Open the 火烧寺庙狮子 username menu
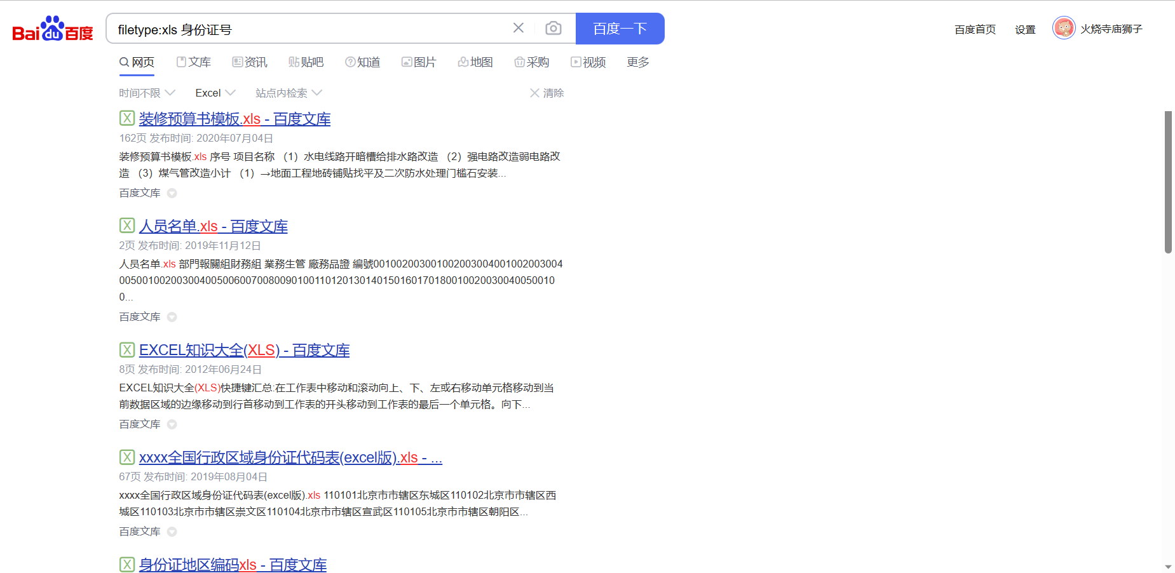Screen dimensions: 1175x573 click(x=1111, y=29)
